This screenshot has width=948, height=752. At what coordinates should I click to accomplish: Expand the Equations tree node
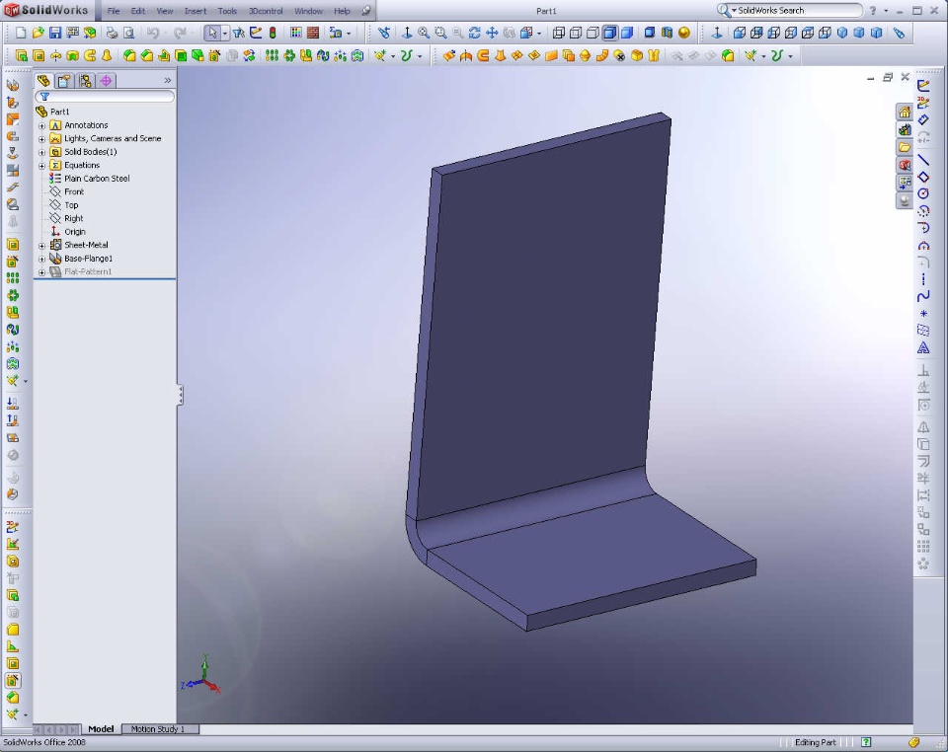click(x=41, y=166)
